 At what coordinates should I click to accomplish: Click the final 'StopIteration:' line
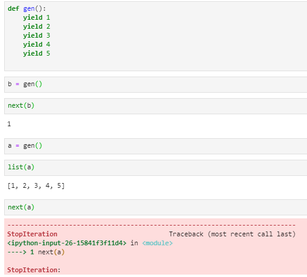point(34,270)
